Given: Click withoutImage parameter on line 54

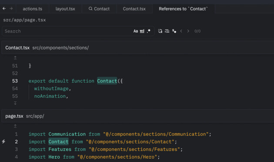Looking at the screenshot, I should click(51, 89).
